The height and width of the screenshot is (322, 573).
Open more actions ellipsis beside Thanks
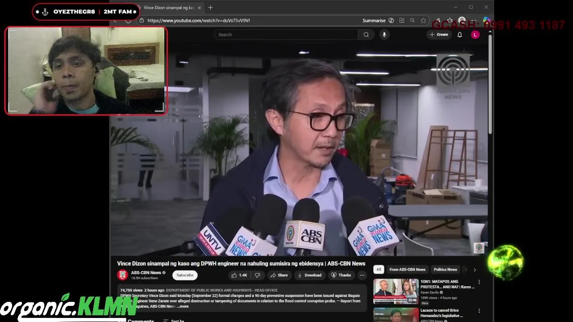tap(362, 275)
